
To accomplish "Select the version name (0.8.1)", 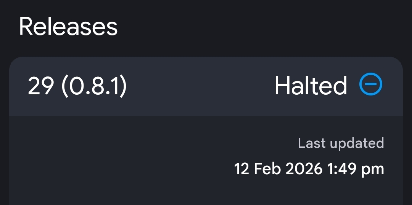I will (x=94, y=86).
